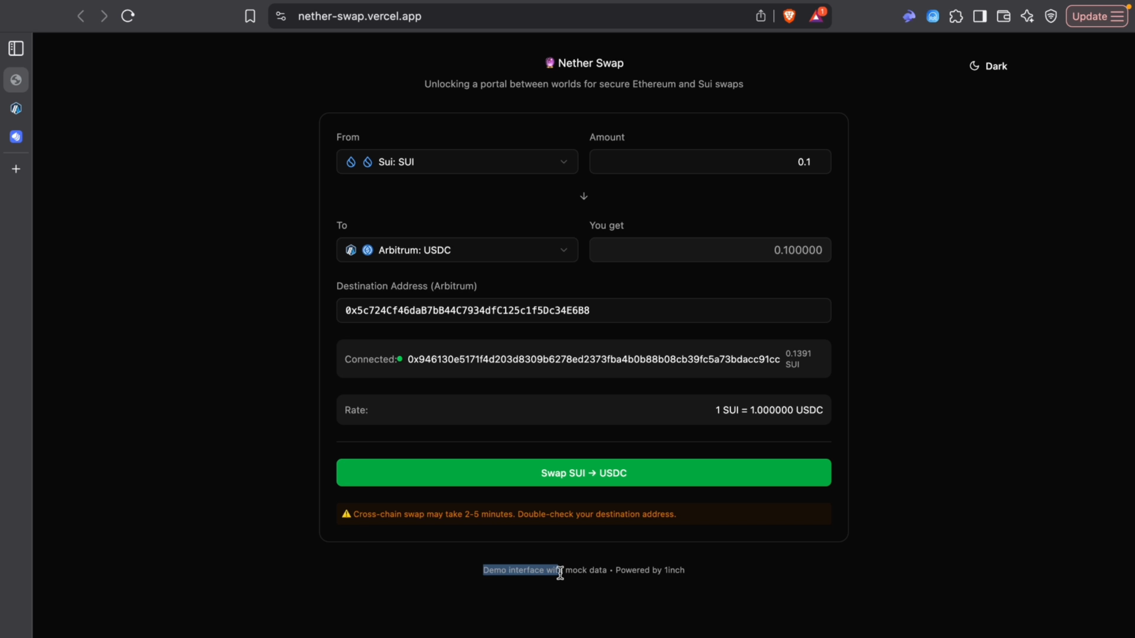Viewport: 1135px width, 638px height.
Task: Toggle the sidebar panel icon at top left
Action: click(15, 48)
